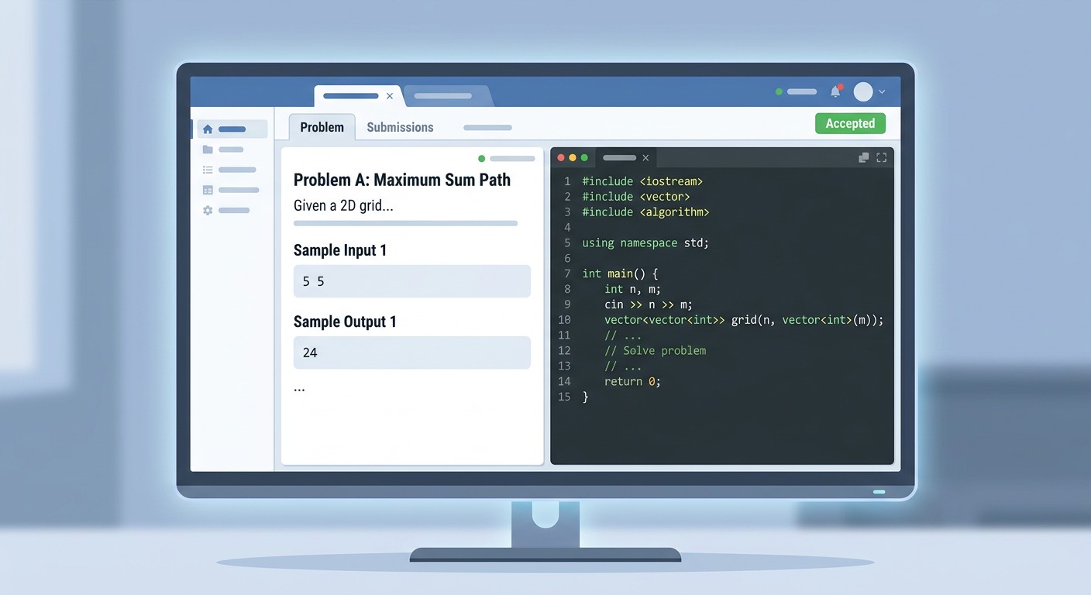Click the editor pop-out window icon
1091x595 pixels.
click(x=864, y=157)
